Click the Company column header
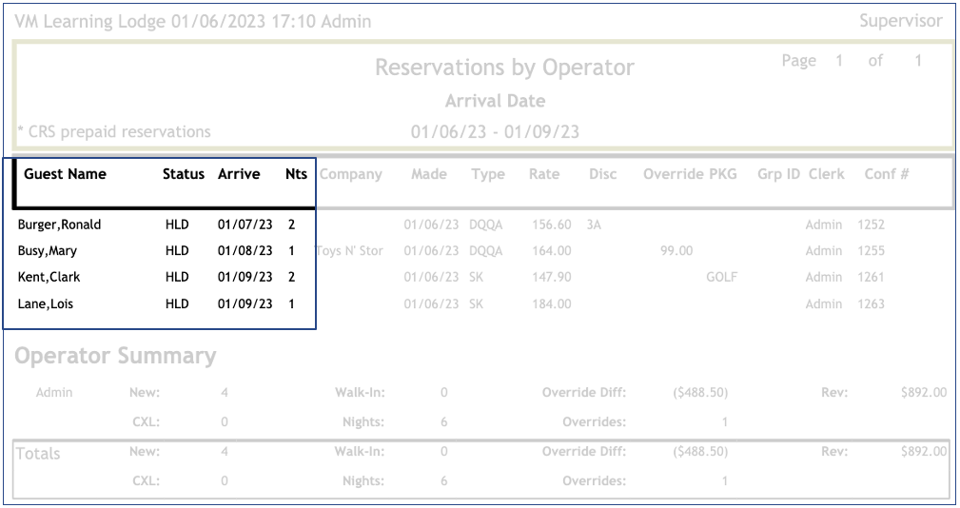 351,174
